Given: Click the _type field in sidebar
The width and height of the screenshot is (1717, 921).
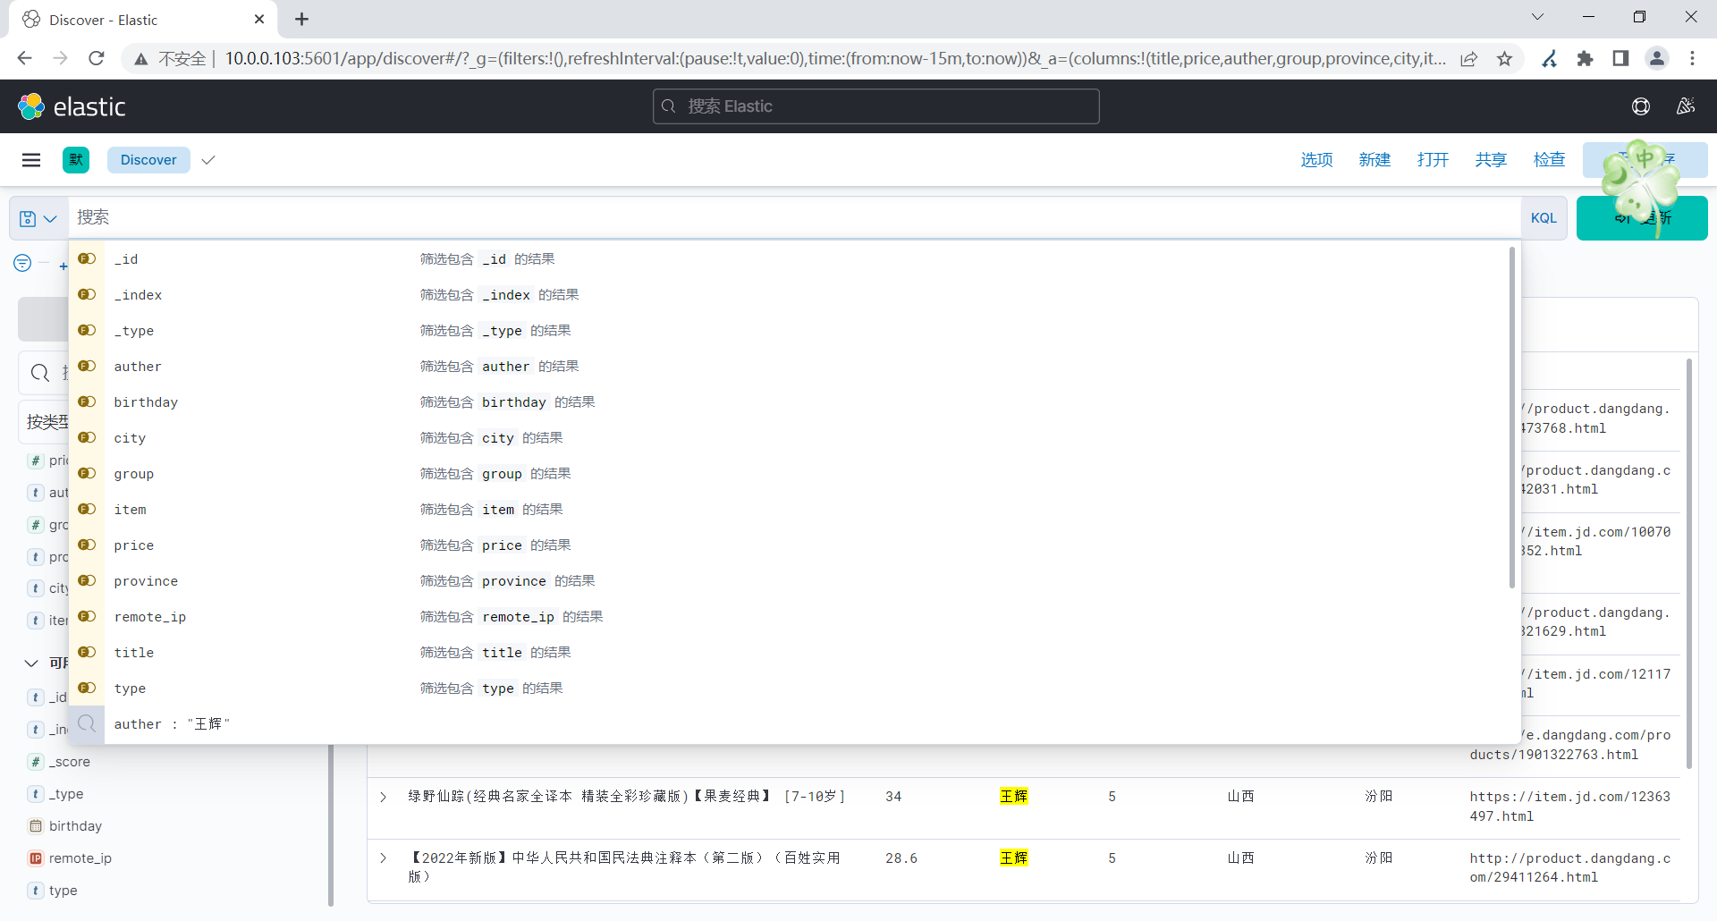Looking at the screenshot, I should (66, 794).
